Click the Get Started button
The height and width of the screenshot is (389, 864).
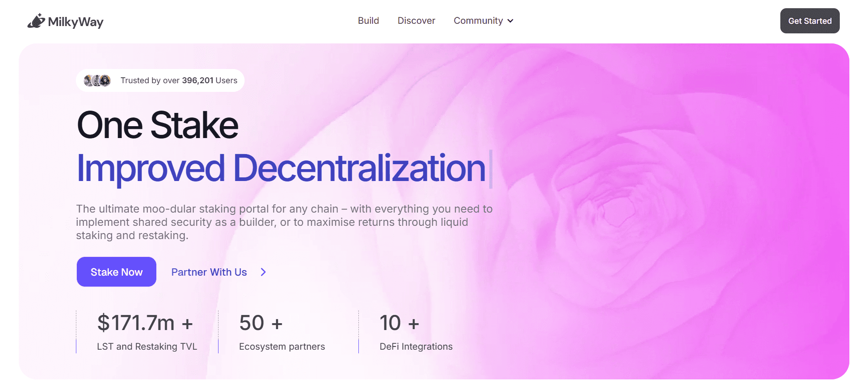pyautogui.click(x=810, y=21)
